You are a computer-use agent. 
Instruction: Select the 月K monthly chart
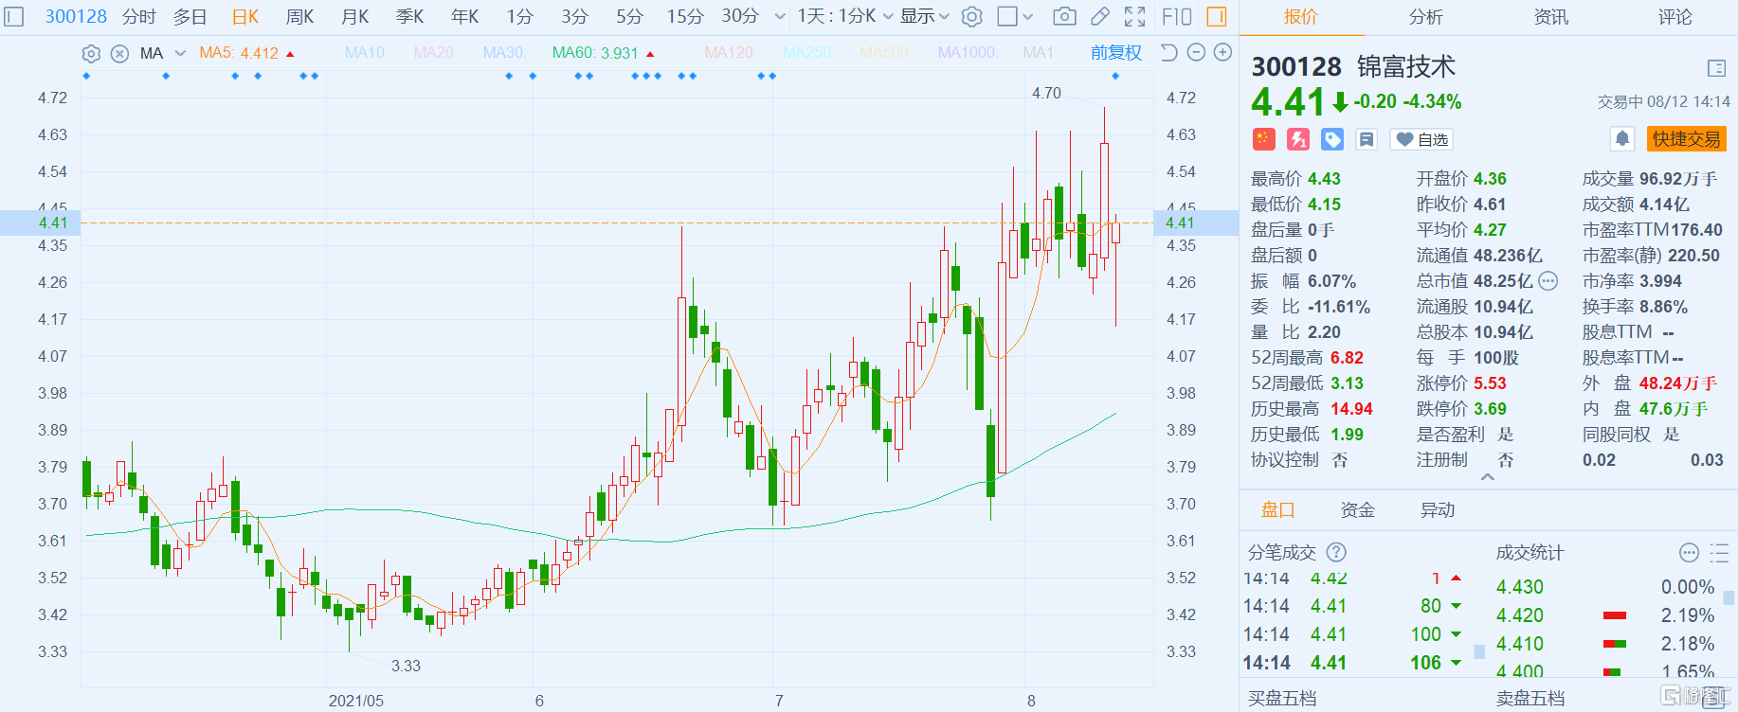[x=354, y=16]
